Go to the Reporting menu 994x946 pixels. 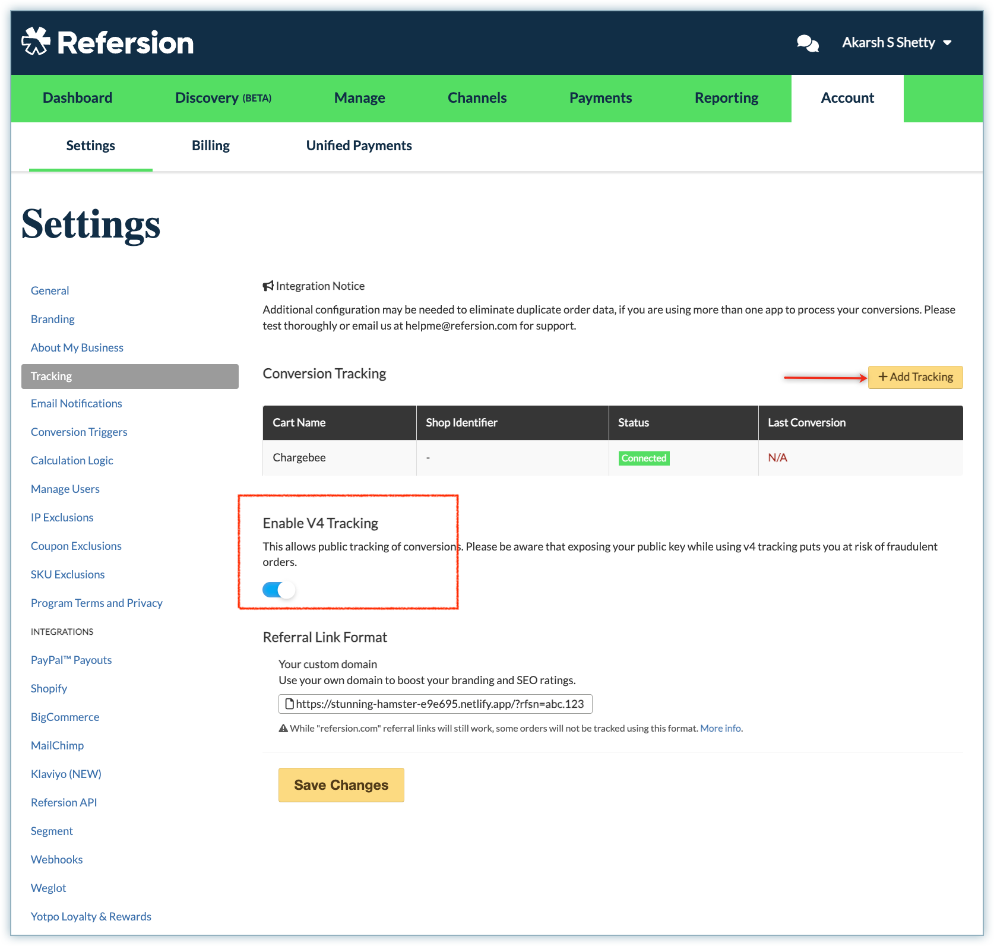tap(726, 98)
